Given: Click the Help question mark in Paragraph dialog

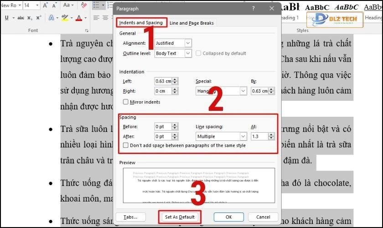Looking at the screenshot, I should point(254,9).
